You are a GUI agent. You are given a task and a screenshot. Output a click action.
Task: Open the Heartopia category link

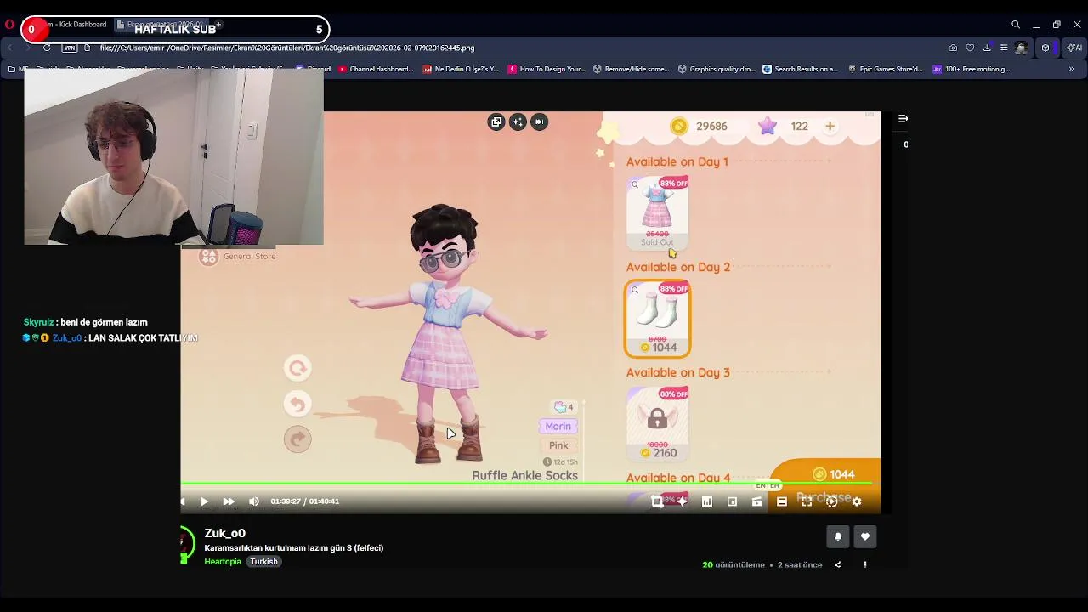point(223,562)
